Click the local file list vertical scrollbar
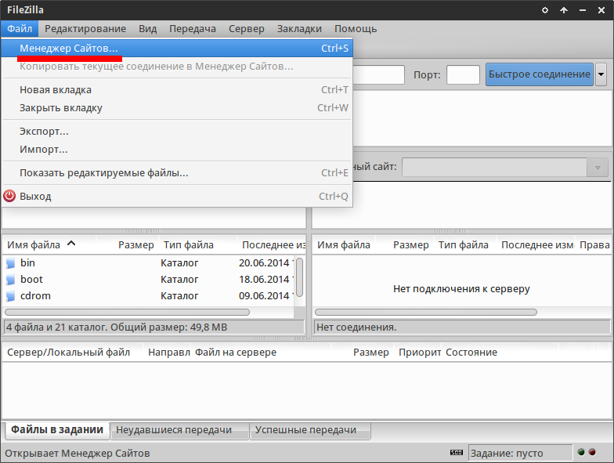This screenshot has height=463, width=614. 299,277
